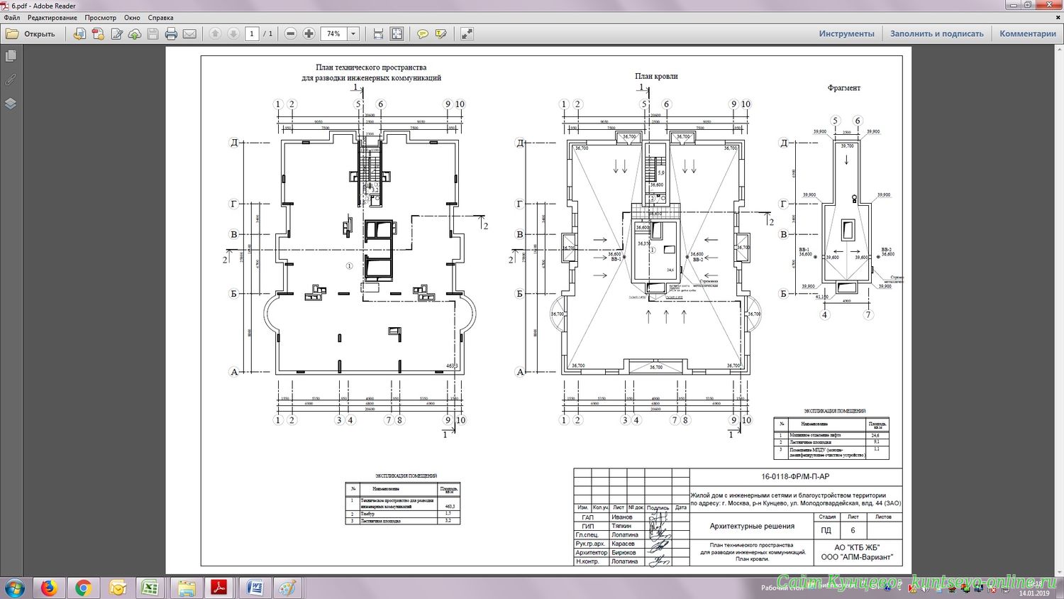Click the 'План кровли' drawing title
This screenshot has height=599, width=1064.
(656, 77)
